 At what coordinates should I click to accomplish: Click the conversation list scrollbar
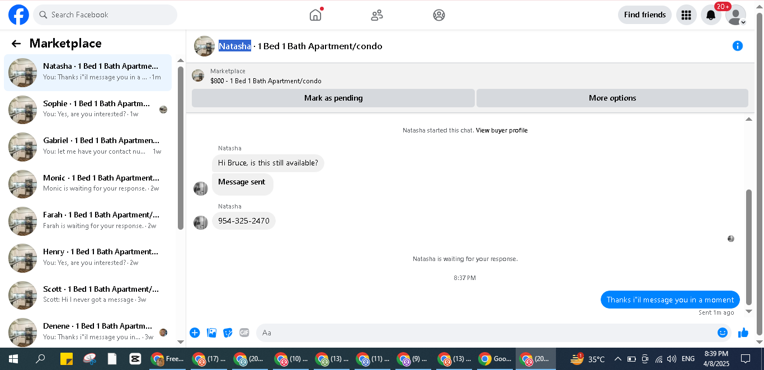pos(180,148)
